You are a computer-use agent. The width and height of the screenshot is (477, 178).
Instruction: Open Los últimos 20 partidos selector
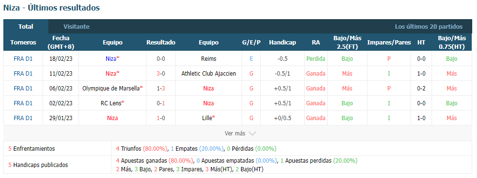tap(429, 26)
